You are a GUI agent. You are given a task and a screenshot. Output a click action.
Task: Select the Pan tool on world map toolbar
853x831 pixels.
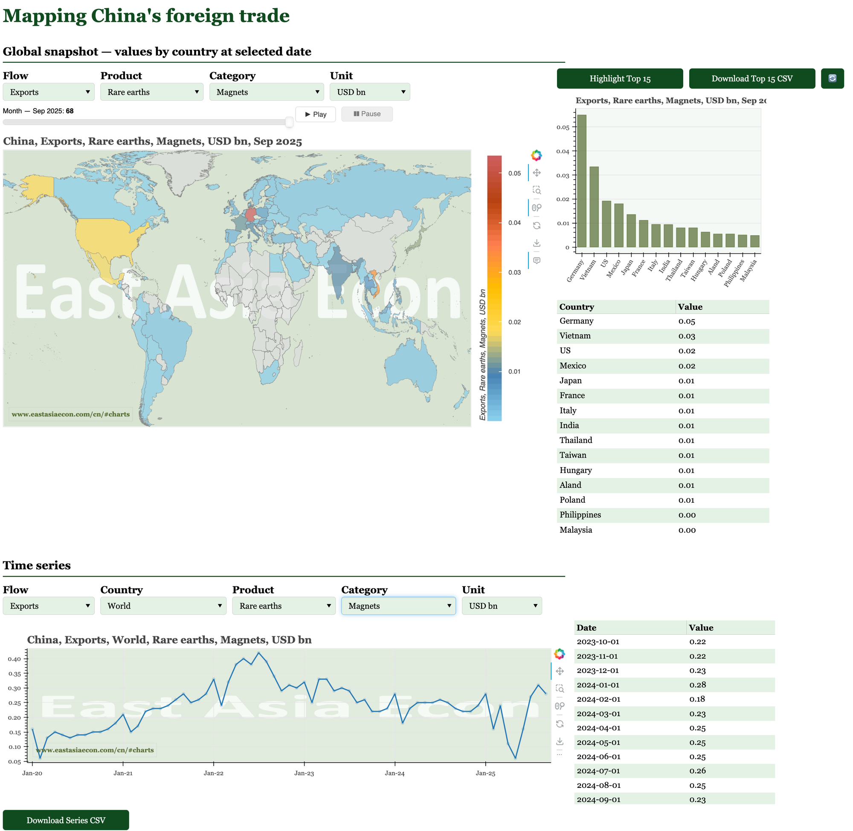coord(537,173)
